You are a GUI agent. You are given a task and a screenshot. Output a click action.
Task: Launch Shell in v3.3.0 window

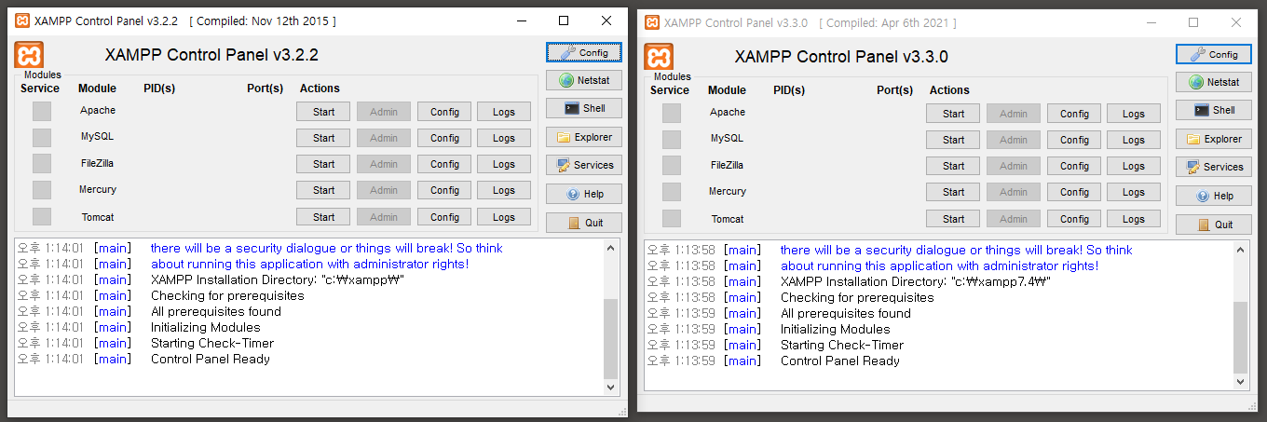[1214, 110]
